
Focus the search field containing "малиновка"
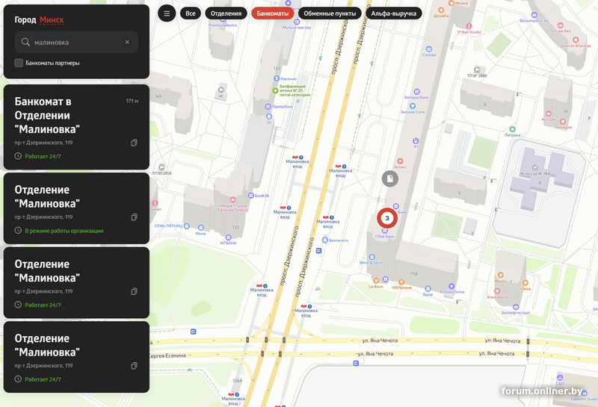(76, 42)
